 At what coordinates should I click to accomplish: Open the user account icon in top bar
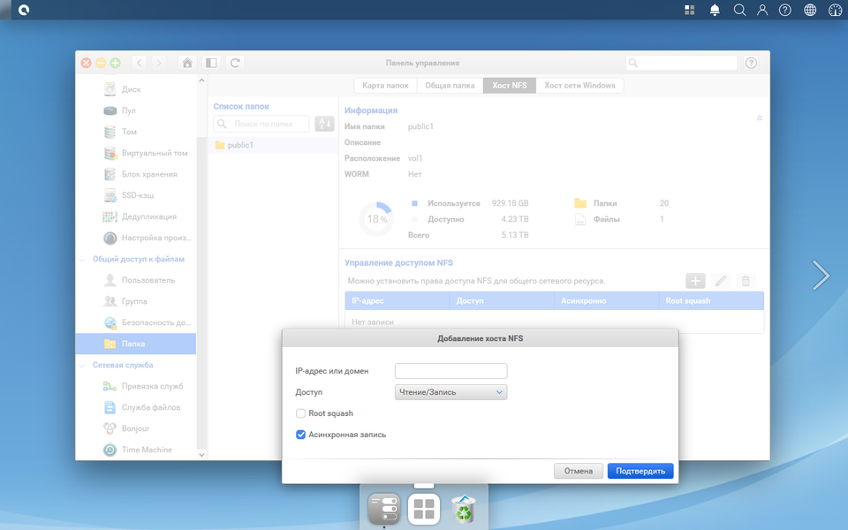click(x=762, y=10)
